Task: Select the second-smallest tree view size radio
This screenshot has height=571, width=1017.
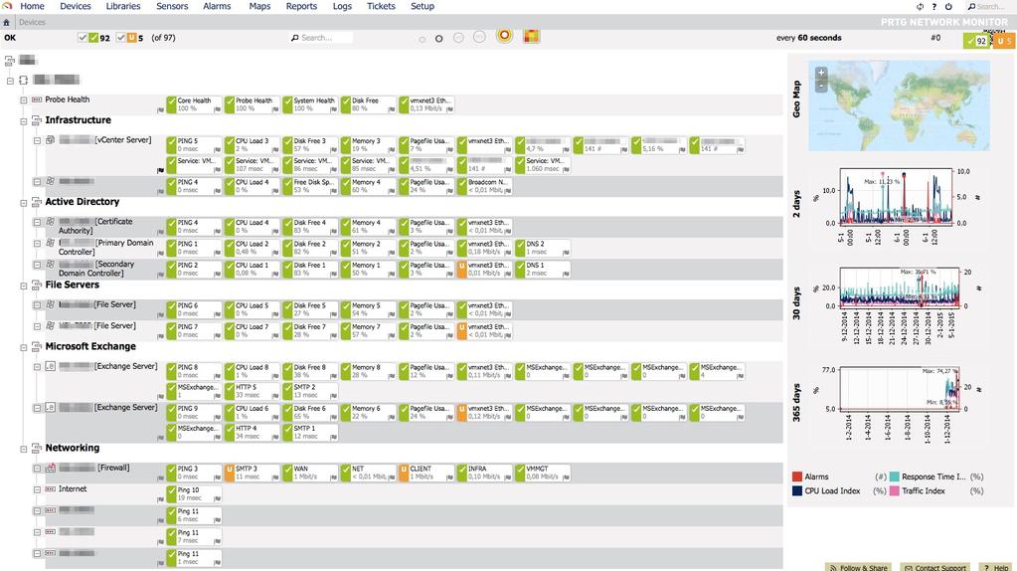Action: pos(439,38)
